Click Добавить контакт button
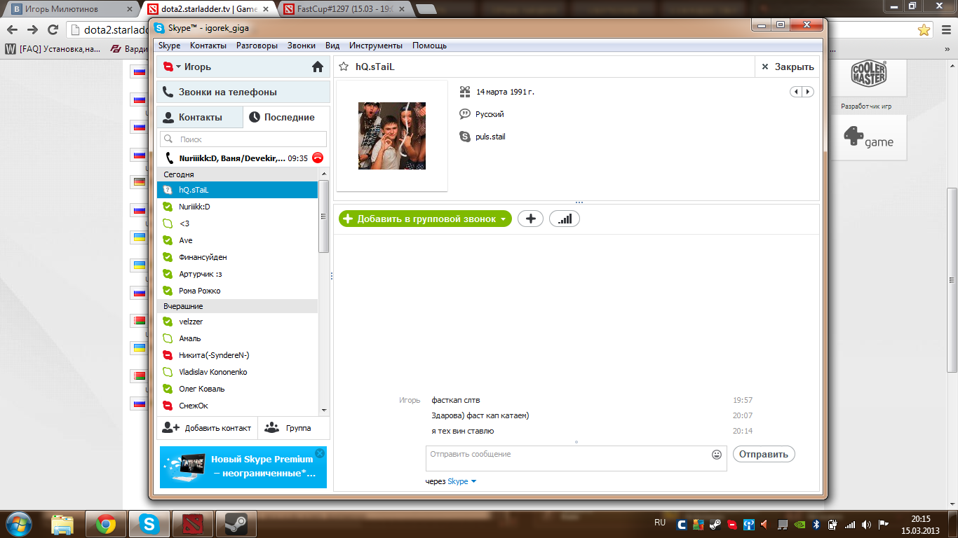 207,428
